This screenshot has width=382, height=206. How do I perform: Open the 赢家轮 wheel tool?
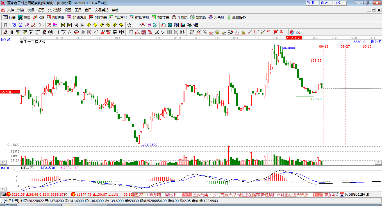click(198, 17)
